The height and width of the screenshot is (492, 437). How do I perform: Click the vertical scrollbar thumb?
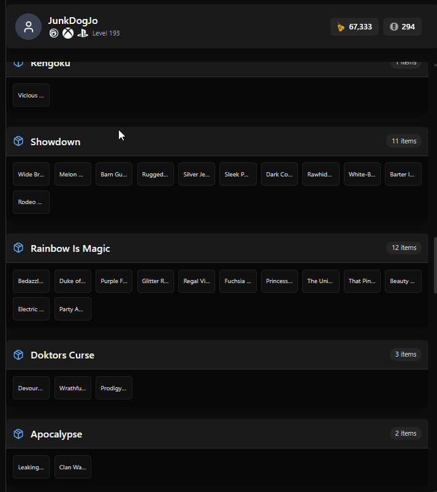pyautogui.click(x=435, y=265)
